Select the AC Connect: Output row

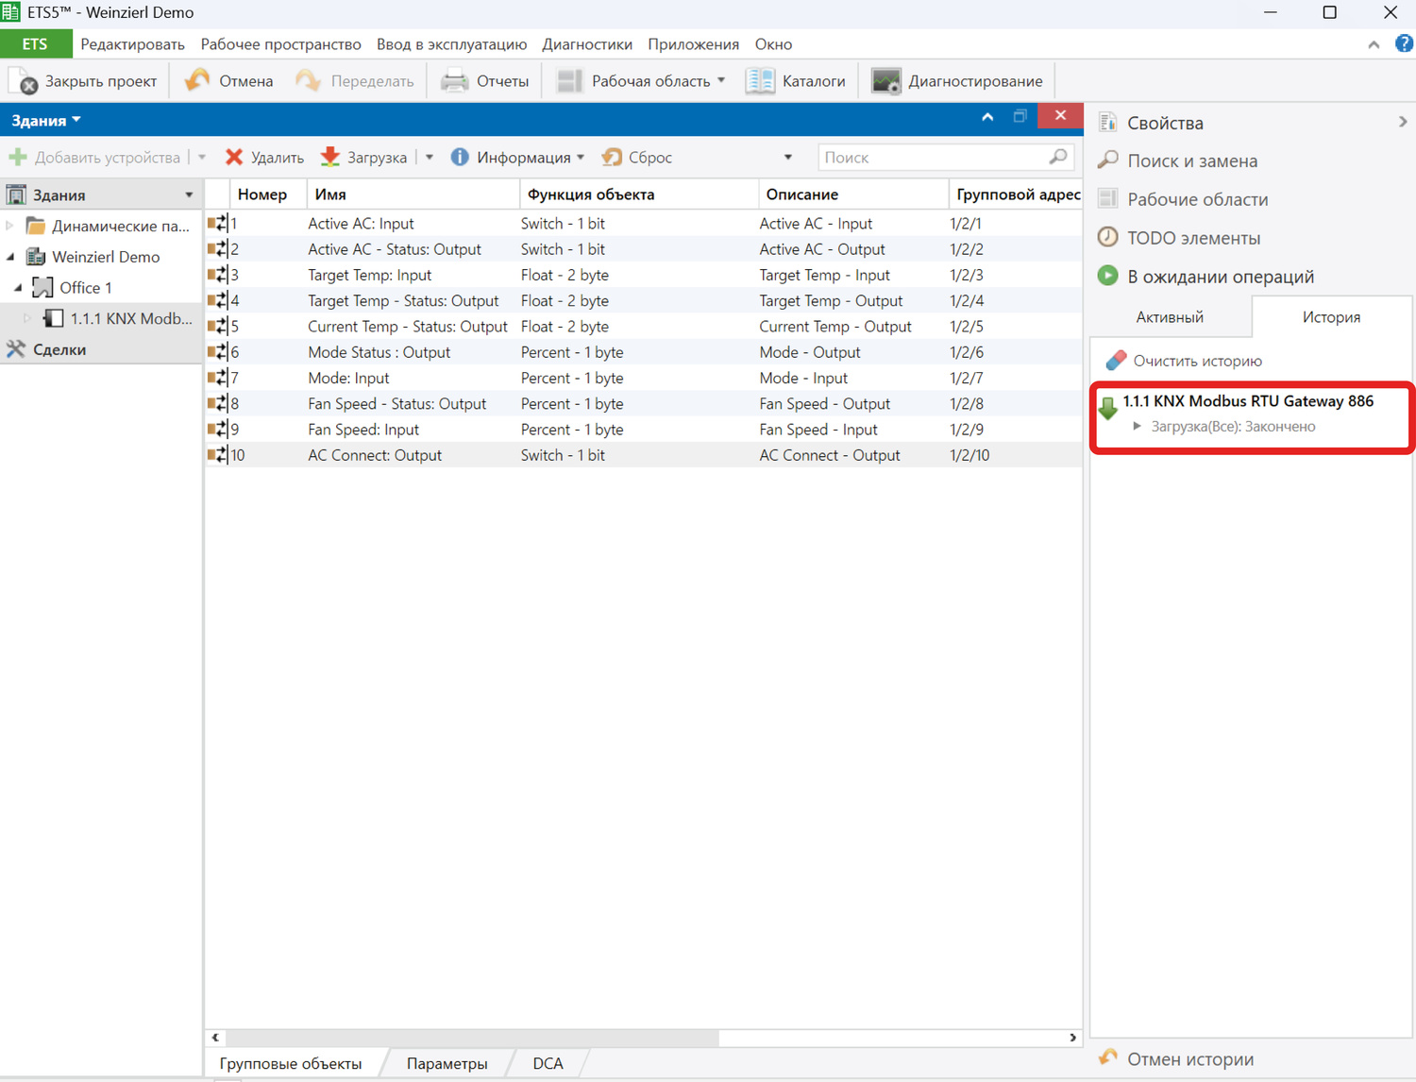coord(375,455)
